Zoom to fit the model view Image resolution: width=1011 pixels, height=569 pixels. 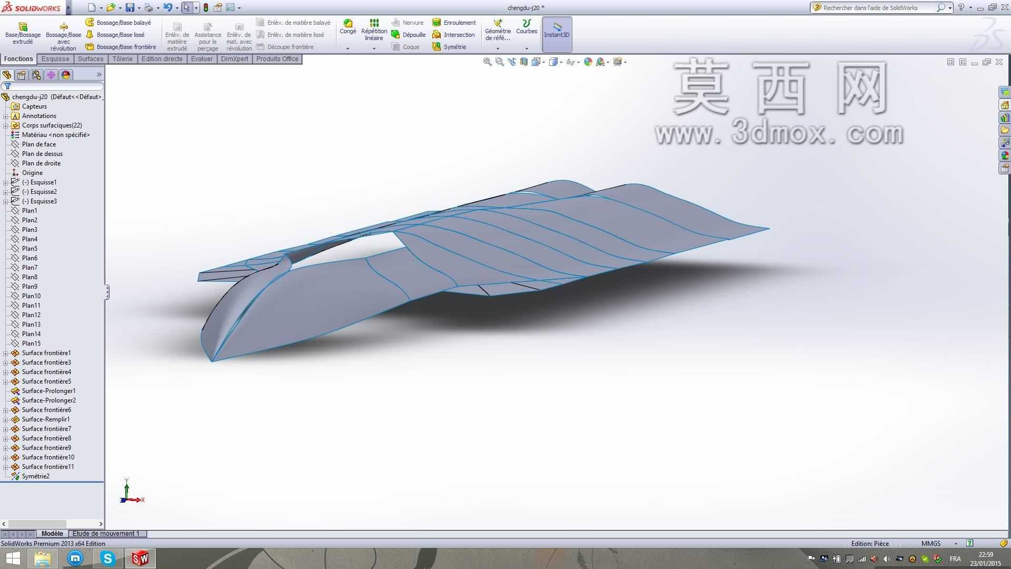[x=487, y=62]
